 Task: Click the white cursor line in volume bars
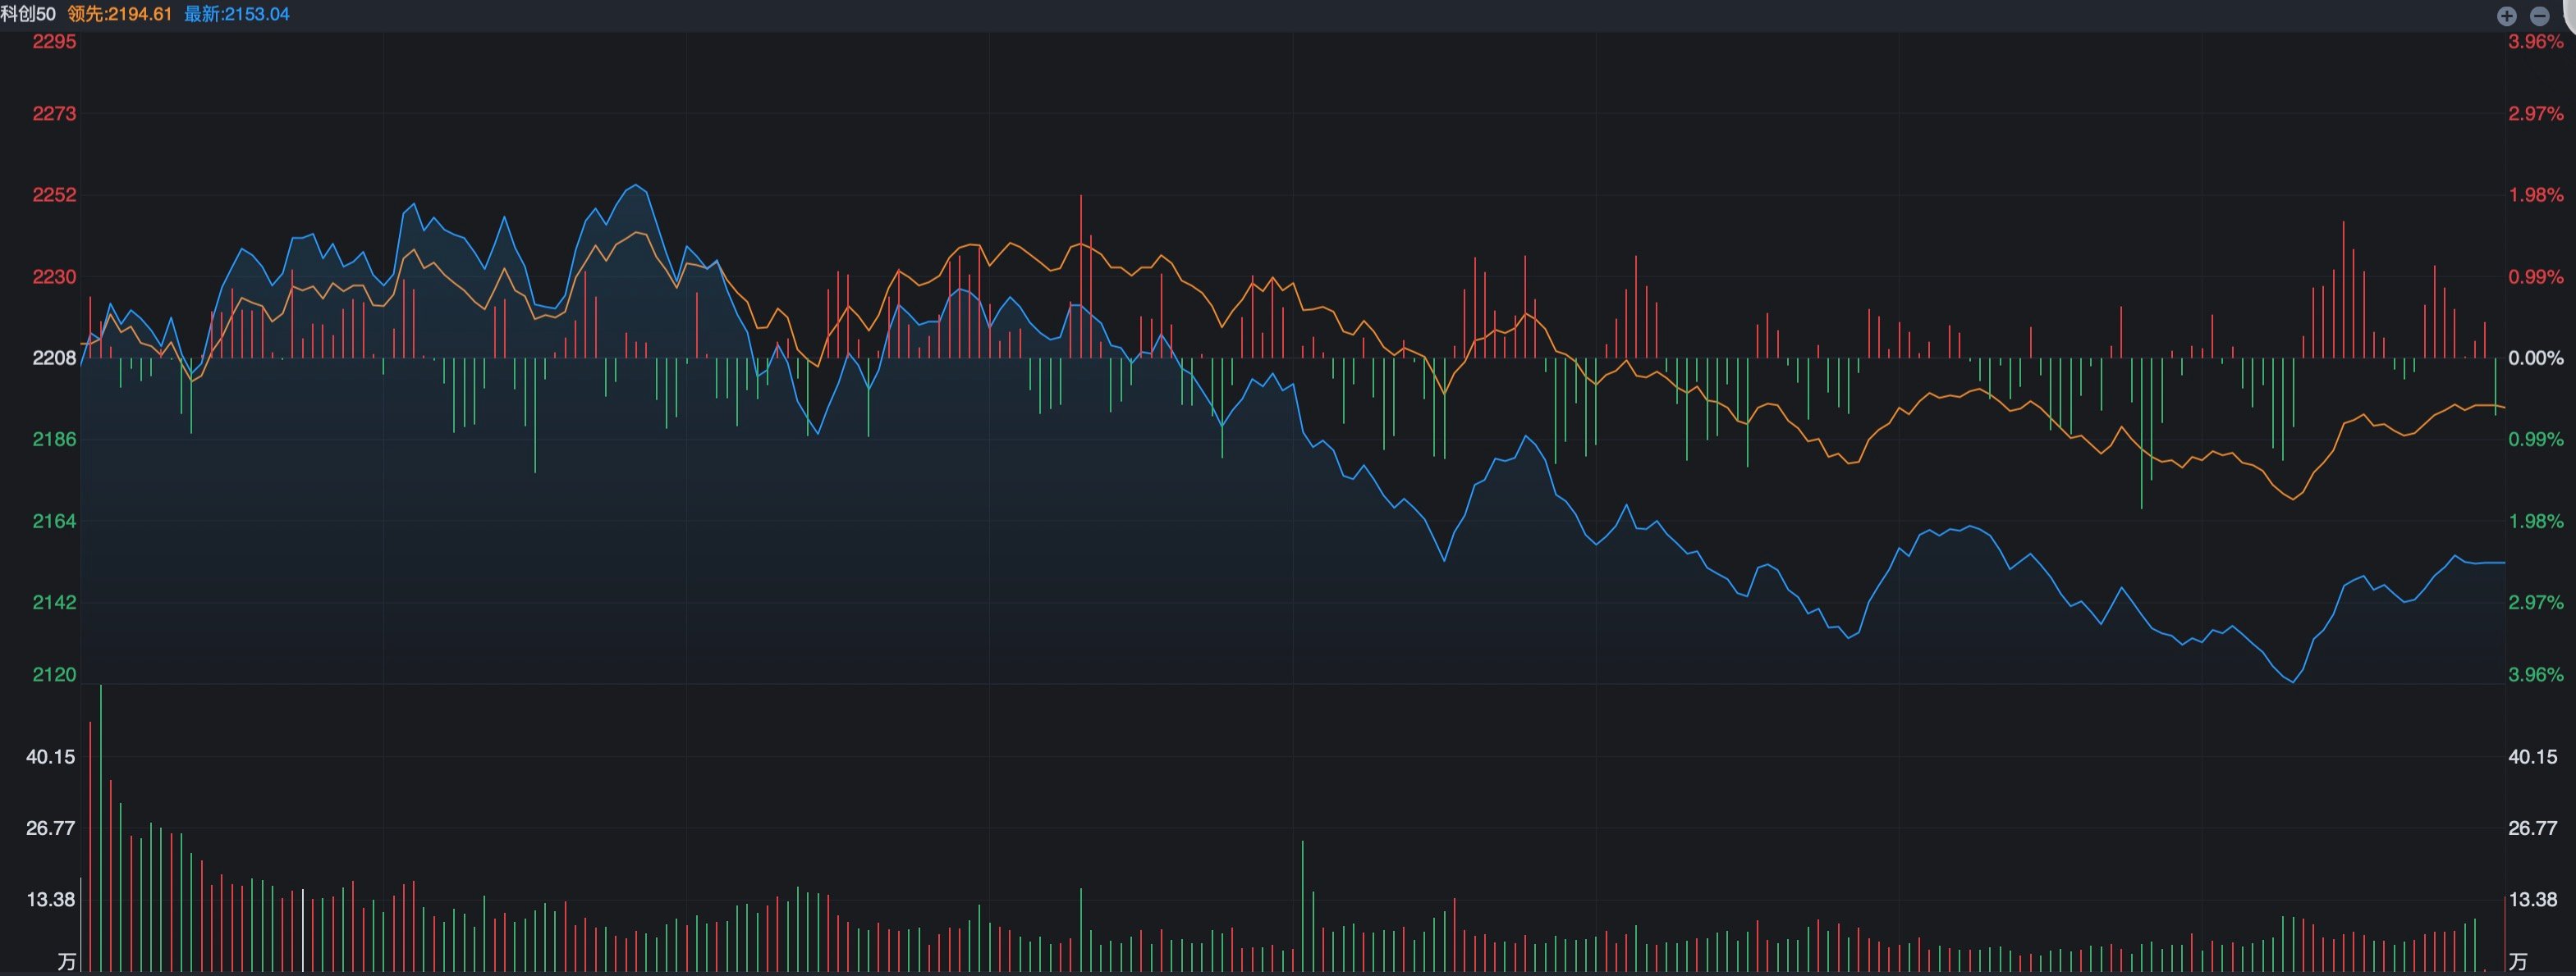point(303,930)
